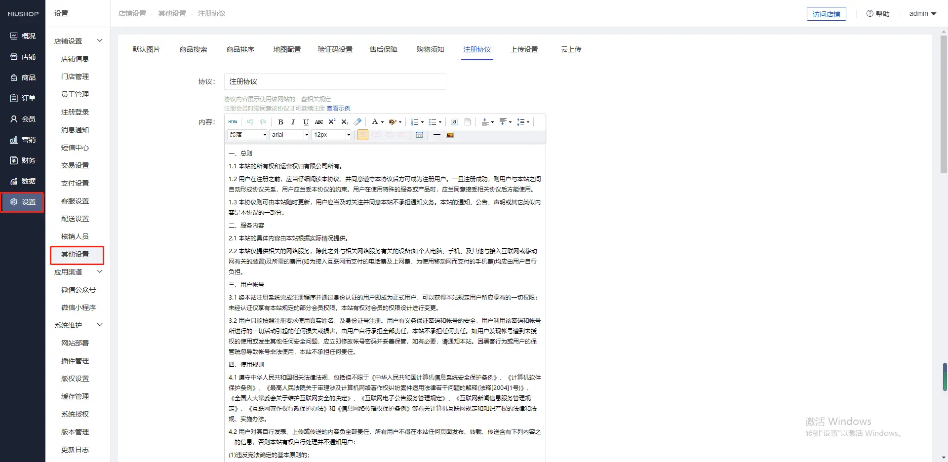Toggle right text alignment
Screen dimensions: 948x462
point(389,135)
